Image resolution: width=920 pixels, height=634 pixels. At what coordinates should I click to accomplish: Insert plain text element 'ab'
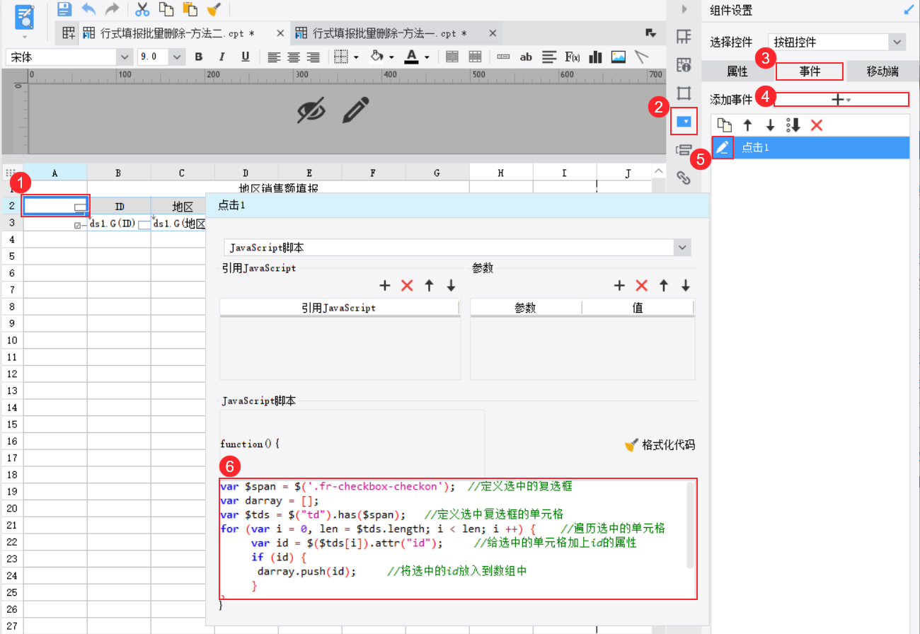(x=526, y=57)
